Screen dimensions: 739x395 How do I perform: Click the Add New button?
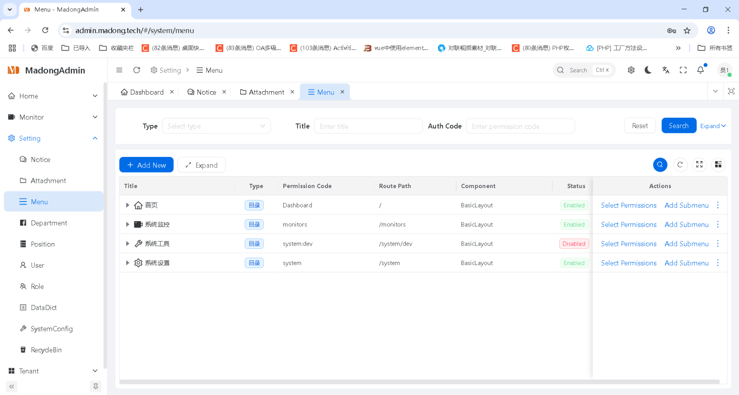tap(147, 165)
